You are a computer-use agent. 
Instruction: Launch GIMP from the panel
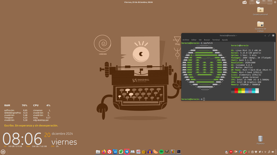167,152
